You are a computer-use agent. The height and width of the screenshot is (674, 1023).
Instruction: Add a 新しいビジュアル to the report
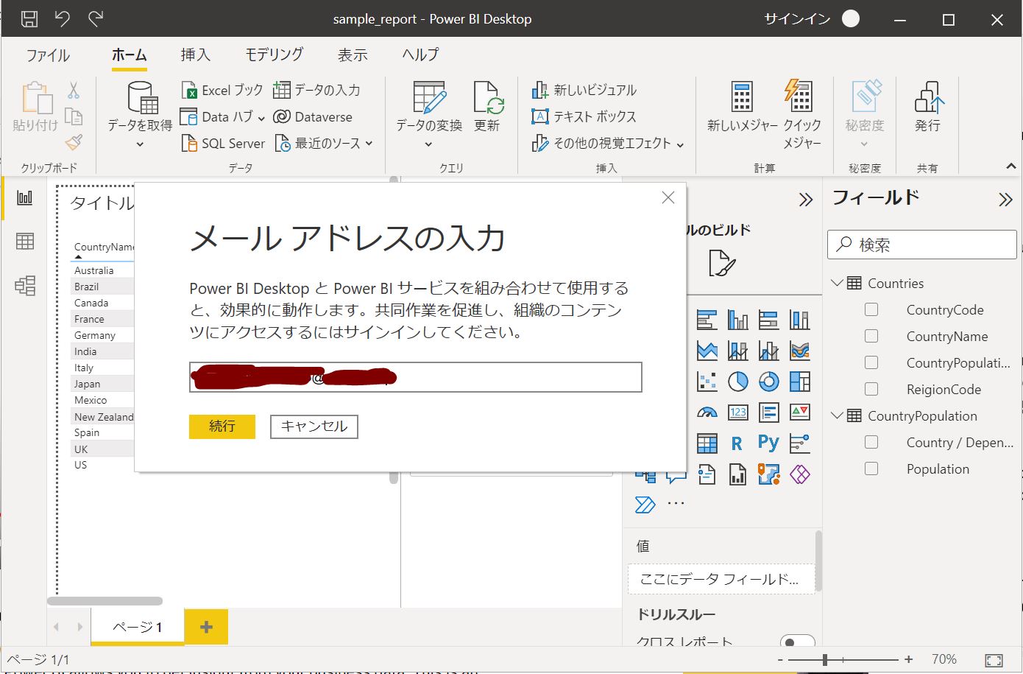[x=584, y=90]
